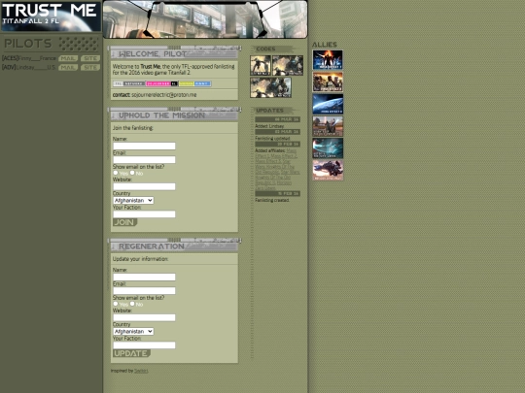Click the yellow and blue badge button
This screenshot has width=525, height=393.
[194, 83]
